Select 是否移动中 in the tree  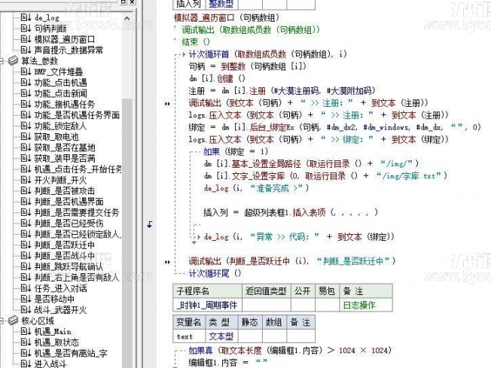(54, 300)
